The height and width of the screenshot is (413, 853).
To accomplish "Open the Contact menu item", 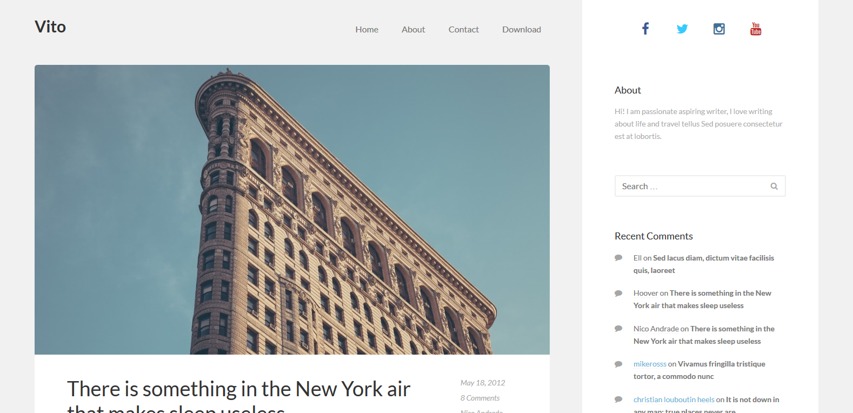I will click(x=463, y=30).
